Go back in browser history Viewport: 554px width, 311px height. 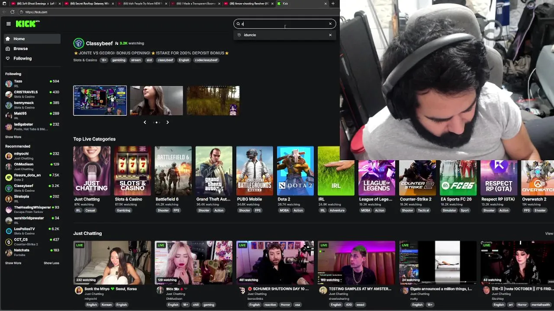(x=4, y=12)
